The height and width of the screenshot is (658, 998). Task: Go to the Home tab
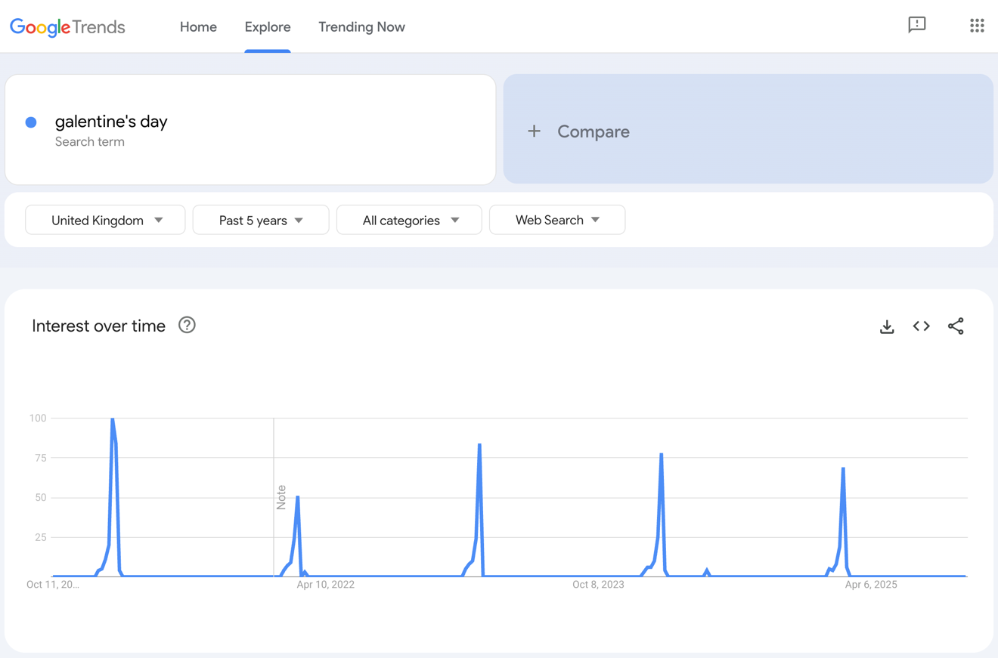pyautogui.click(x=198, y=27)
